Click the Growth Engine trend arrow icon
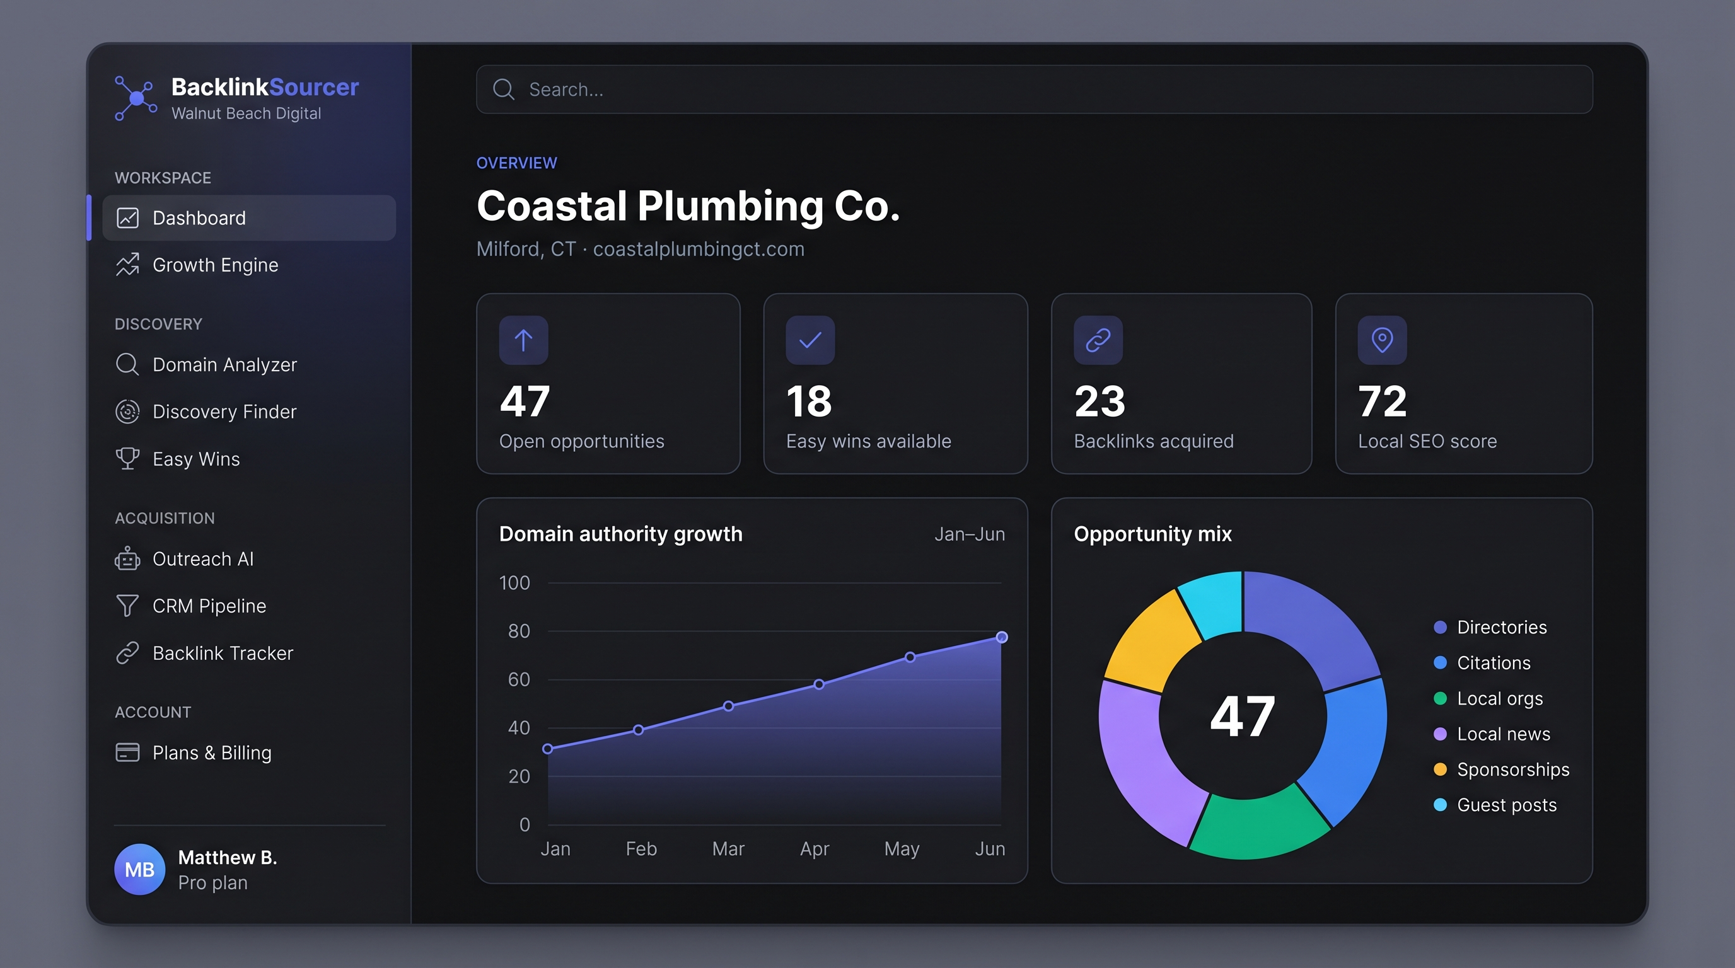The image size is (1735, 968). 127,265
